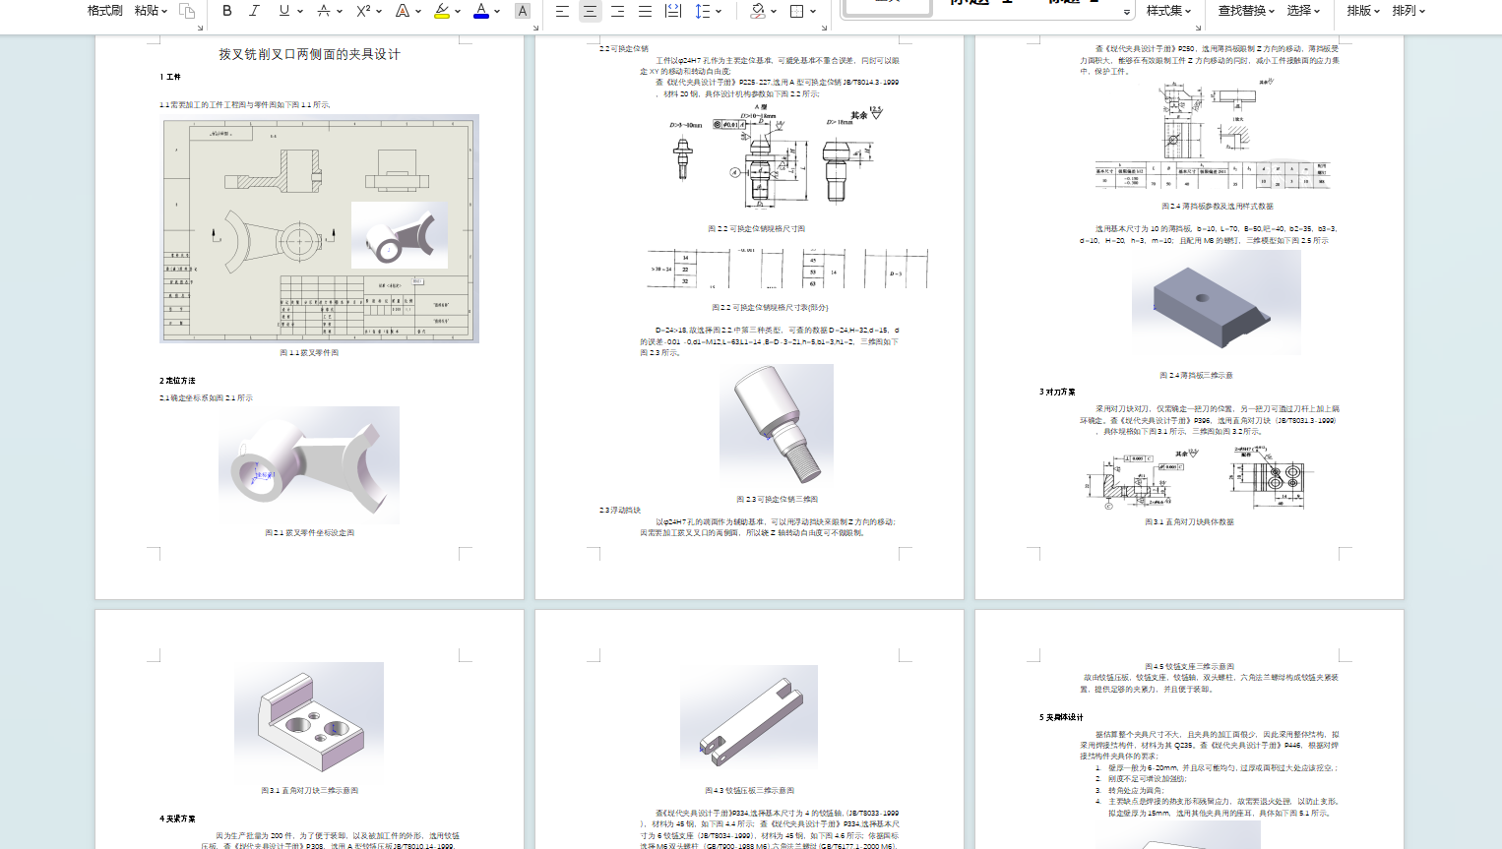
Task: Expand the highlight color dropdown arrow
Action: [x=458, y=12]
